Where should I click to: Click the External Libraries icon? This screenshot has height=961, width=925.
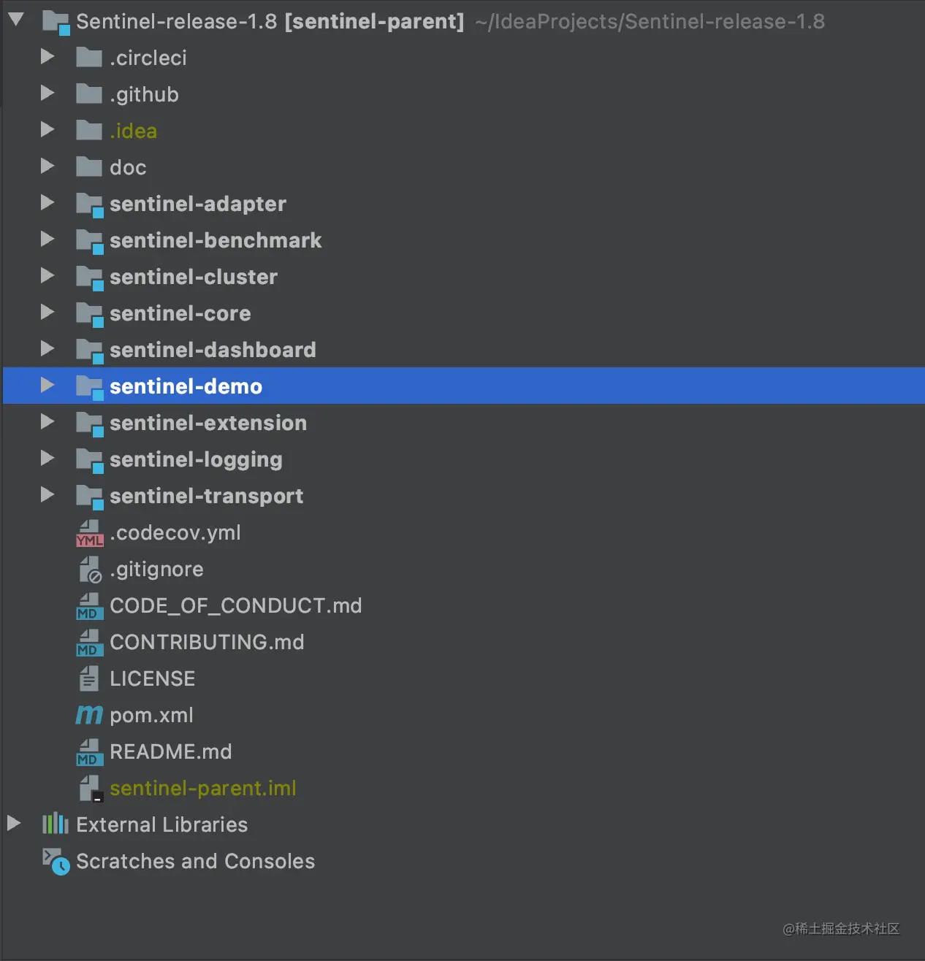point(54,824)
